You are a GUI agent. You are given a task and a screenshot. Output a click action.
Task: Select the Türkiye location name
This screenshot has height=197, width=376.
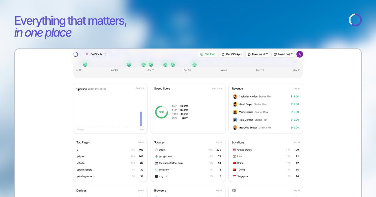coord(241,169)
